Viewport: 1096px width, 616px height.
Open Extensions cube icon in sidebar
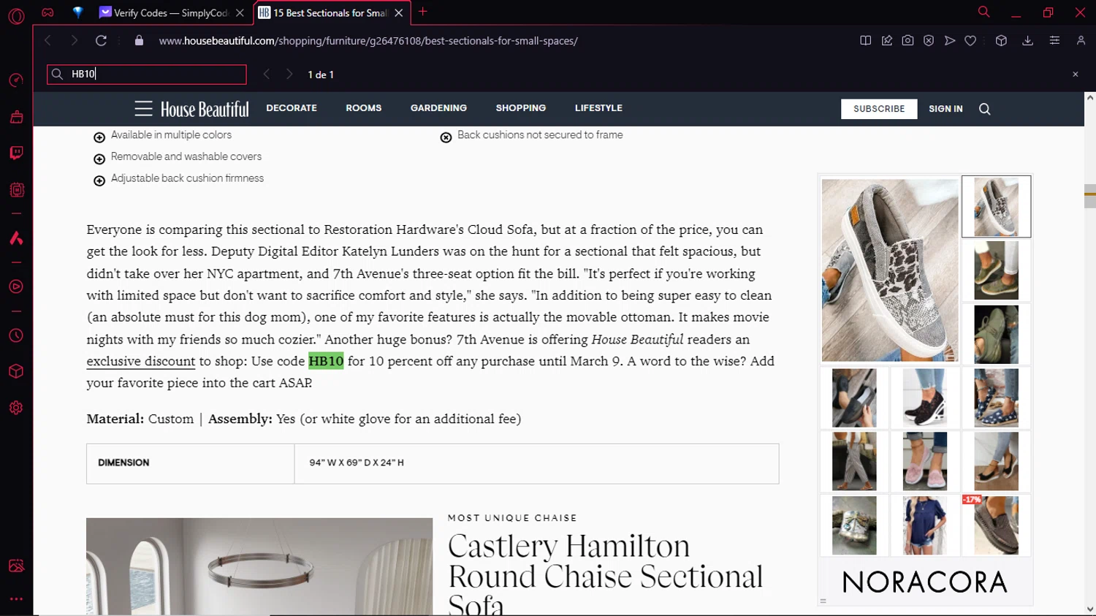pos(16,371)
